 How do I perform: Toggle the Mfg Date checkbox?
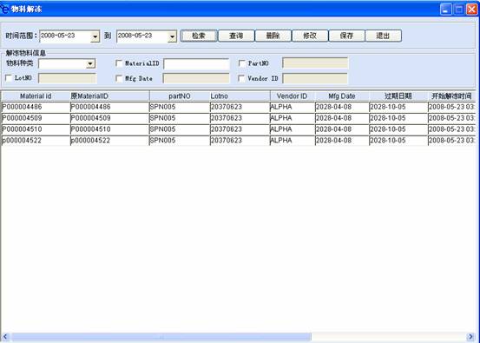[119, 78]
